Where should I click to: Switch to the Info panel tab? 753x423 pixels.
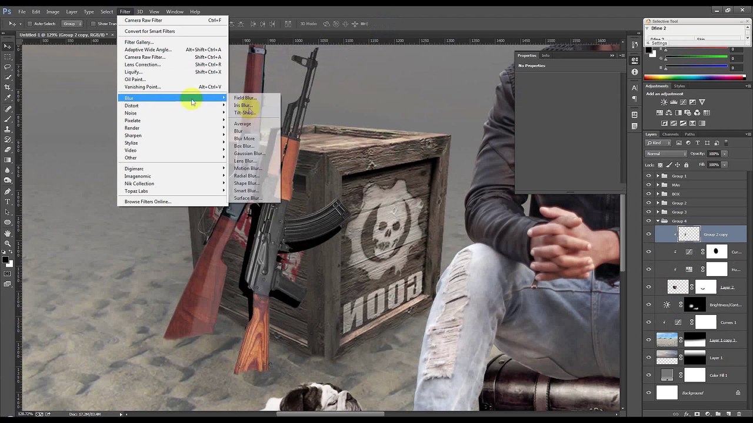(545, 55)
